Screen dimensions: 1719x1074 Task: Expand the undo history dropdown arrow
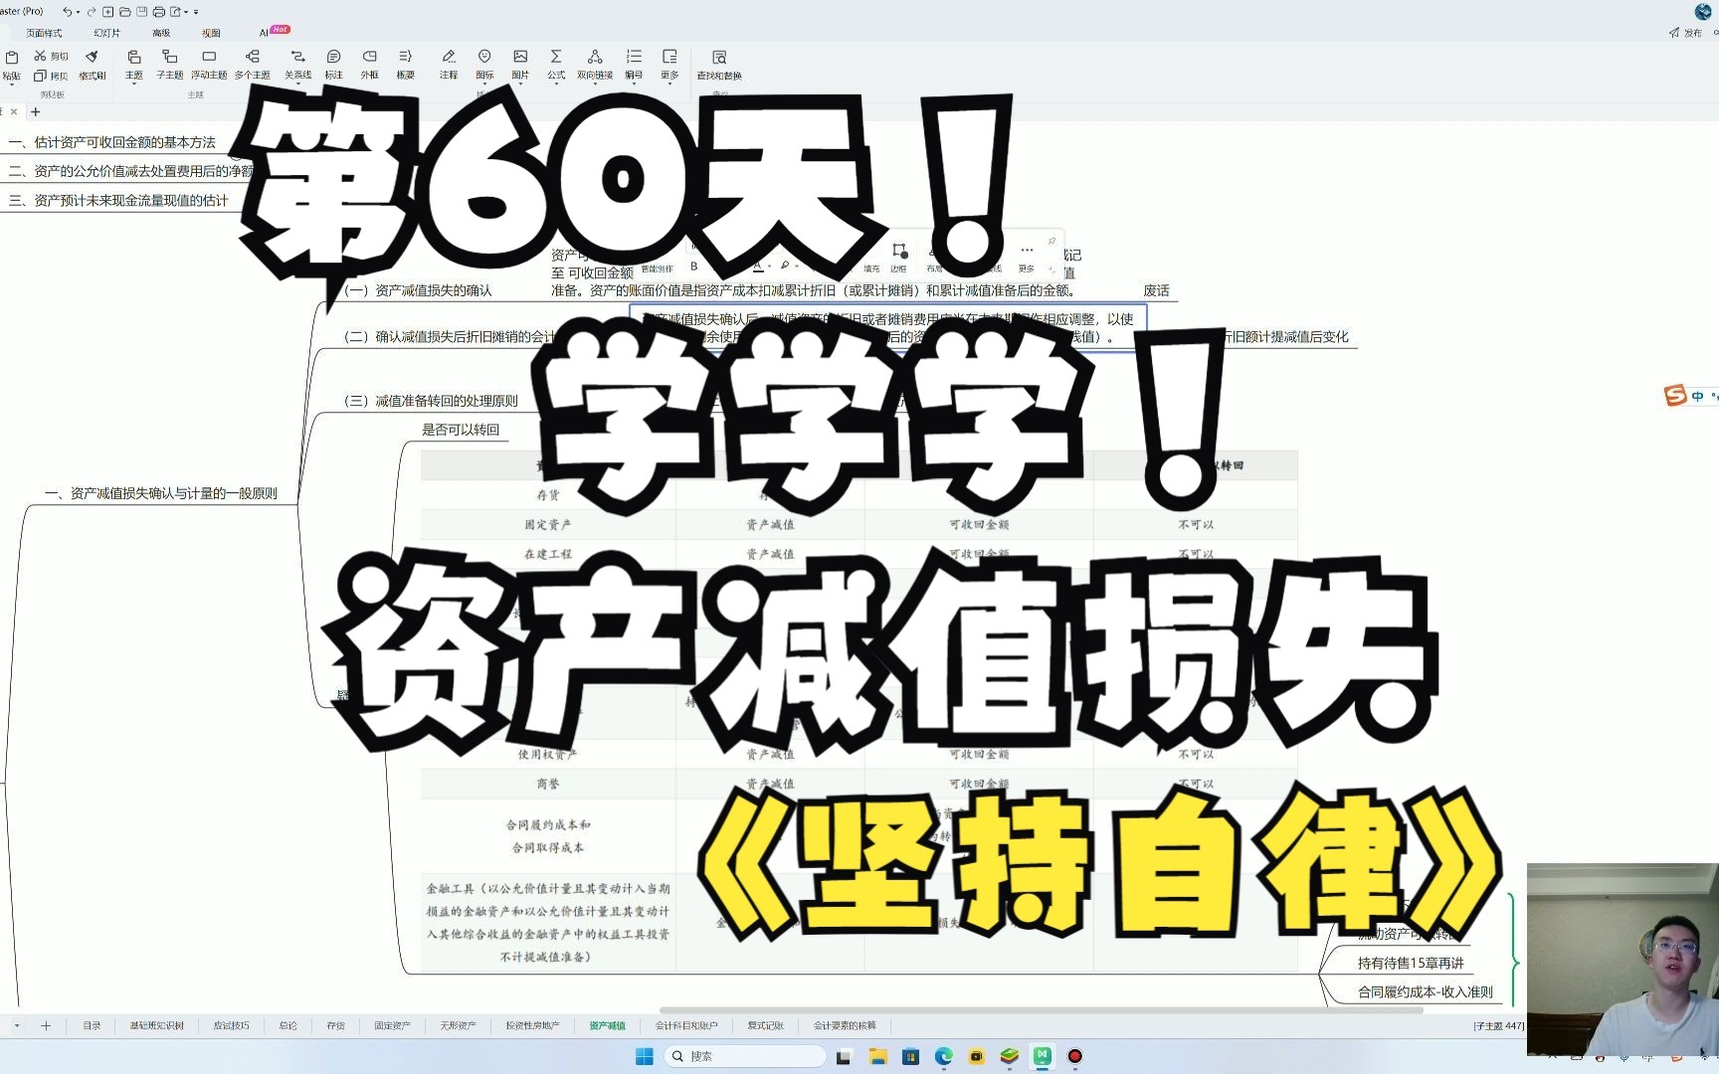78,13
